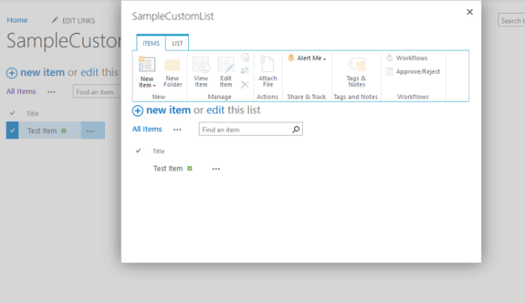The height and width of the screenshot is (303, 525).
Task: Click the Shared With icon in Manage group
Action: click(x=245, y=71)
